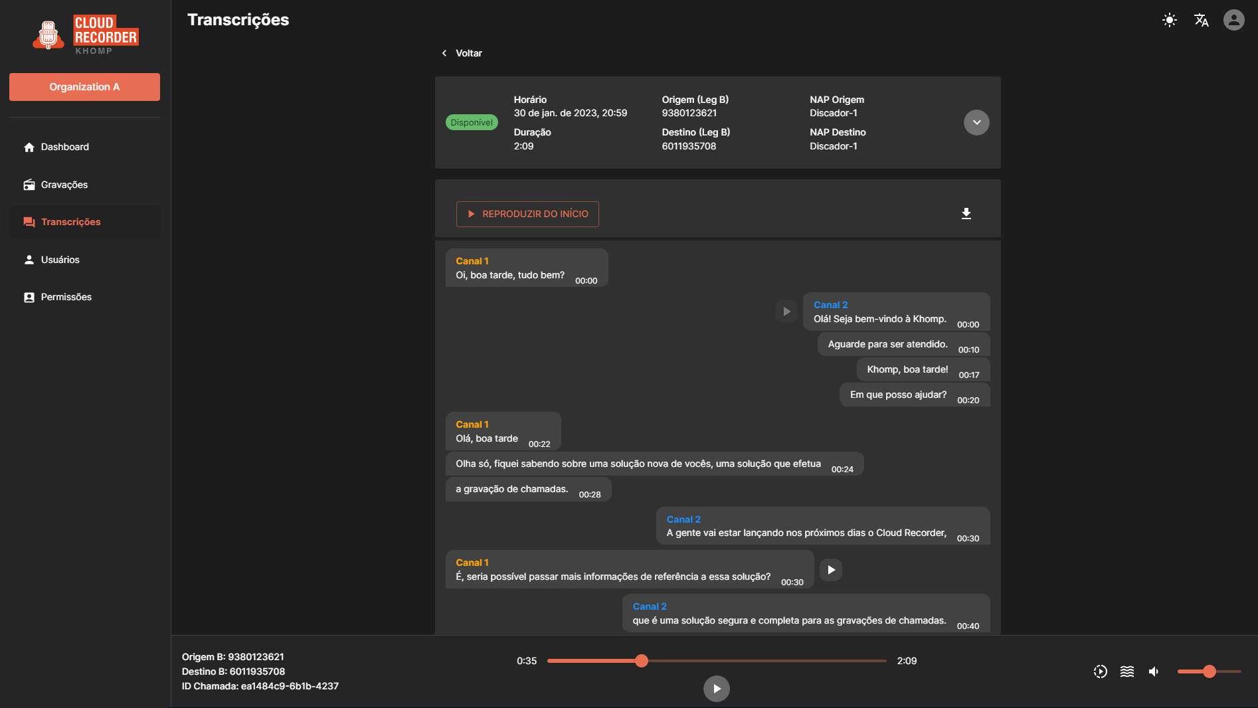Open the Organization A selector
This screenshot has width=1258, height=708.
pyautogui.click(x=84, y=87)
